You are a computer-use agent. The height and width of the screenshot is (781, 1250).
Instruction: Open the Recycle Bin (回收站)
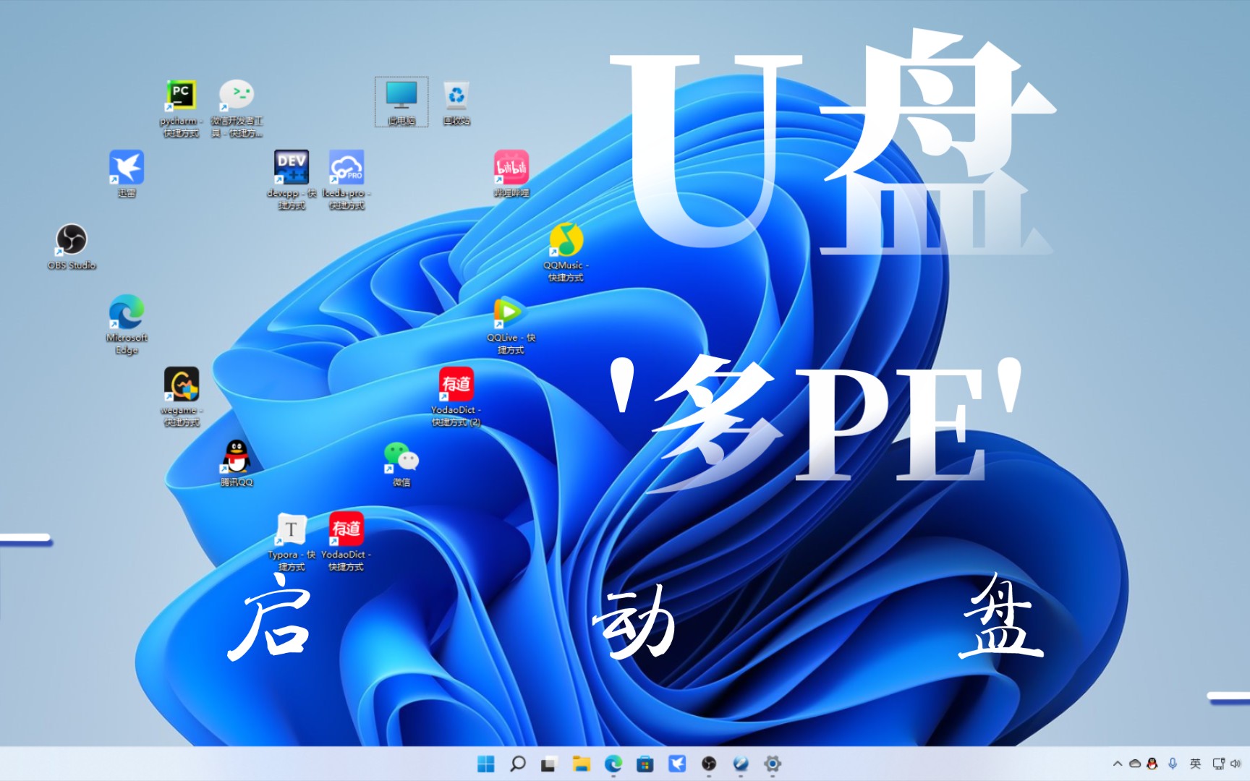click(454, 95)
